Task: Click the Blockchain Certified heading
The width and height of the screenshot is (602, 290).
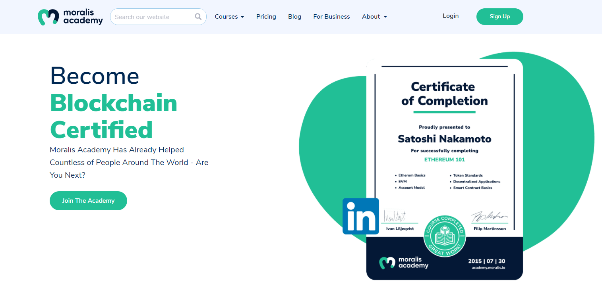Action: (114, 116)
